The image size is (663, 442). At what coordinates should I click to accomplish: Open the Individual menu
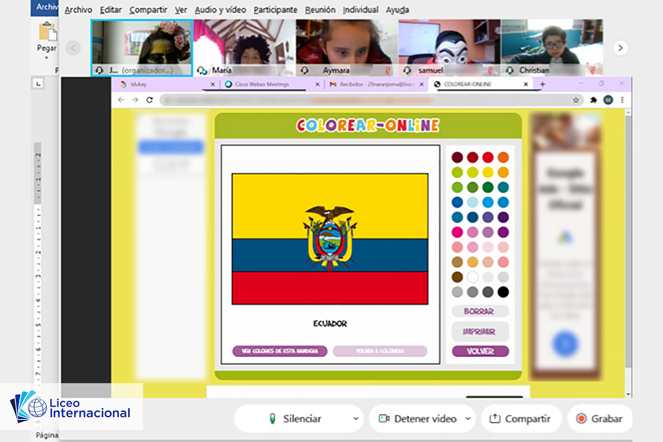(361, 10)
